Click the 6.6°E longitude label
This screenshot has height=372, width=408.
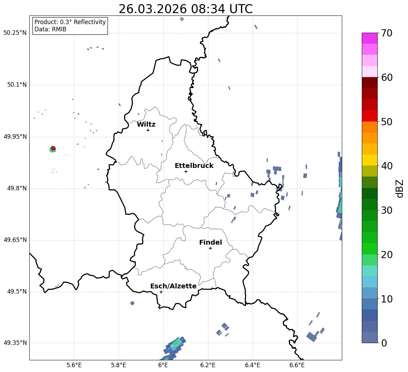(x=297, y=365)
